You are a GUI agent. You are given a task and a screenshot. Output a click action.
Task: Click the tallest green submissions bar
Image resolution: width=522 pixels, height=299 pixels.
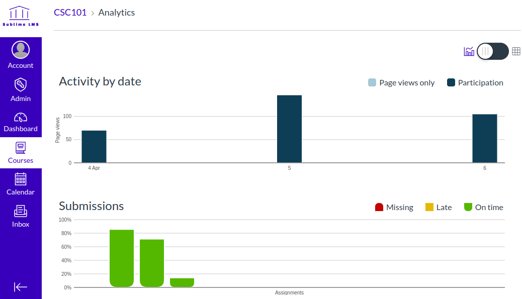[x=122, y=258]
